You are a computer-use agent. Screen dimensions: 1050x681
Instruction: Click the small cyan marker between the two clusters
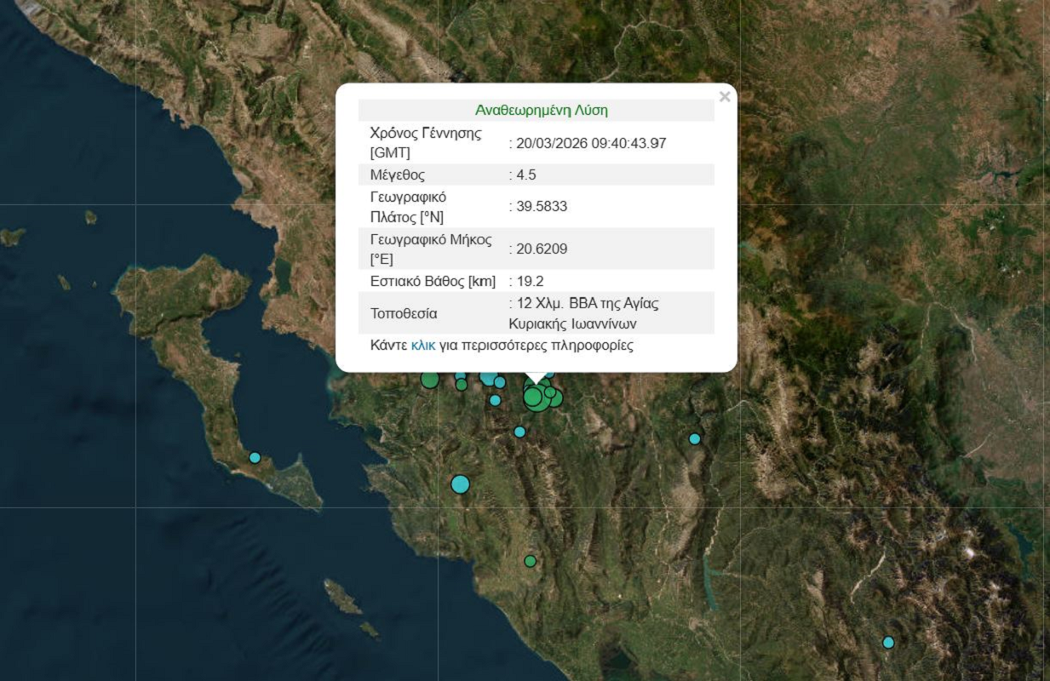(495, 400)
